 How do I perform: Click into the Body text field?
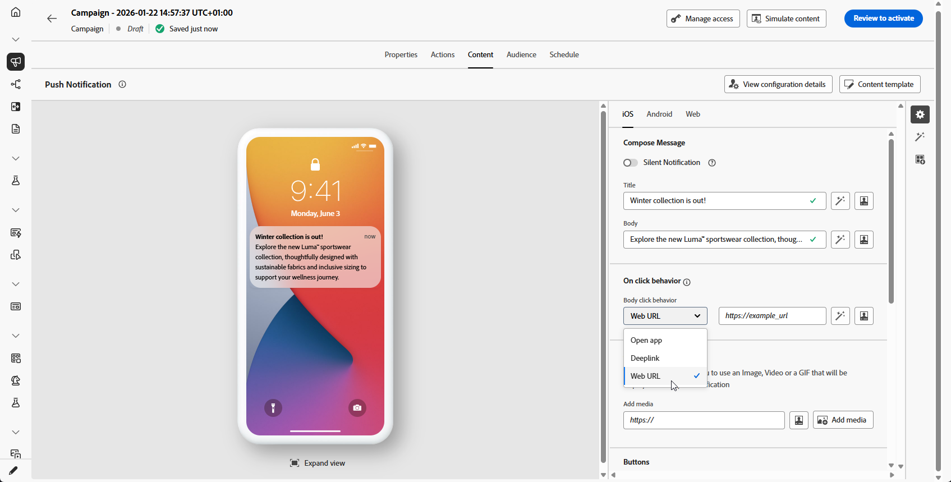coord(725,240)
